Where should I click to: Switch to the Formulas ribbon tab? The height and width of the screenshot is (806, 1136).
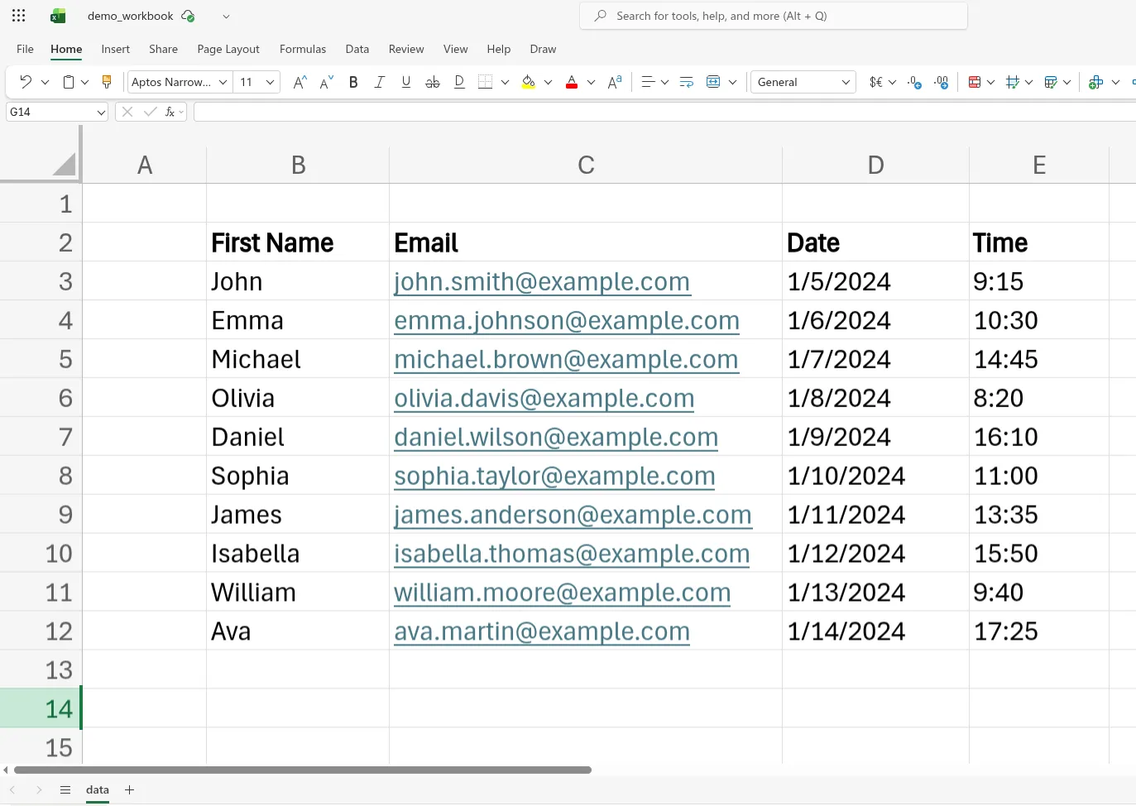[303, 49]
